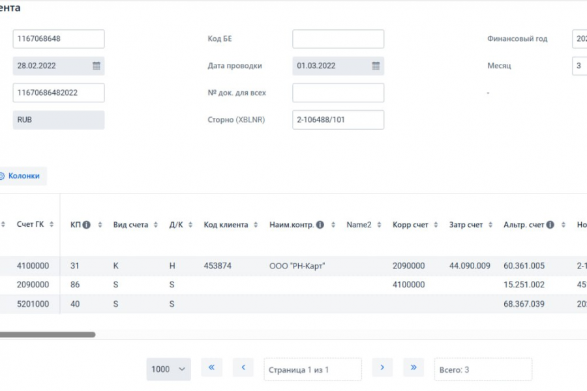Image resolution: width=587 pixels, height=391 pixels.
Task: Open the calendar icon beside date 28.02.2022
Action: coord(96,66)
